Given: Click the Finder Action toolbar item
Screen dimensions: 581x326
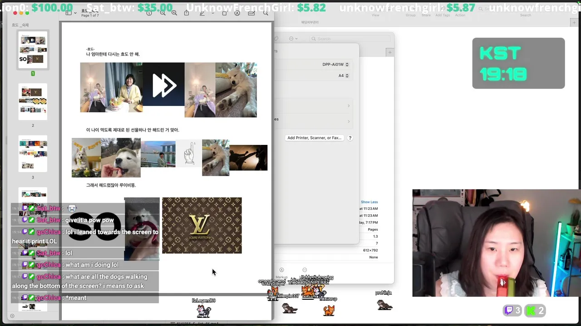Looking at the screenshot, I should 460,15.
